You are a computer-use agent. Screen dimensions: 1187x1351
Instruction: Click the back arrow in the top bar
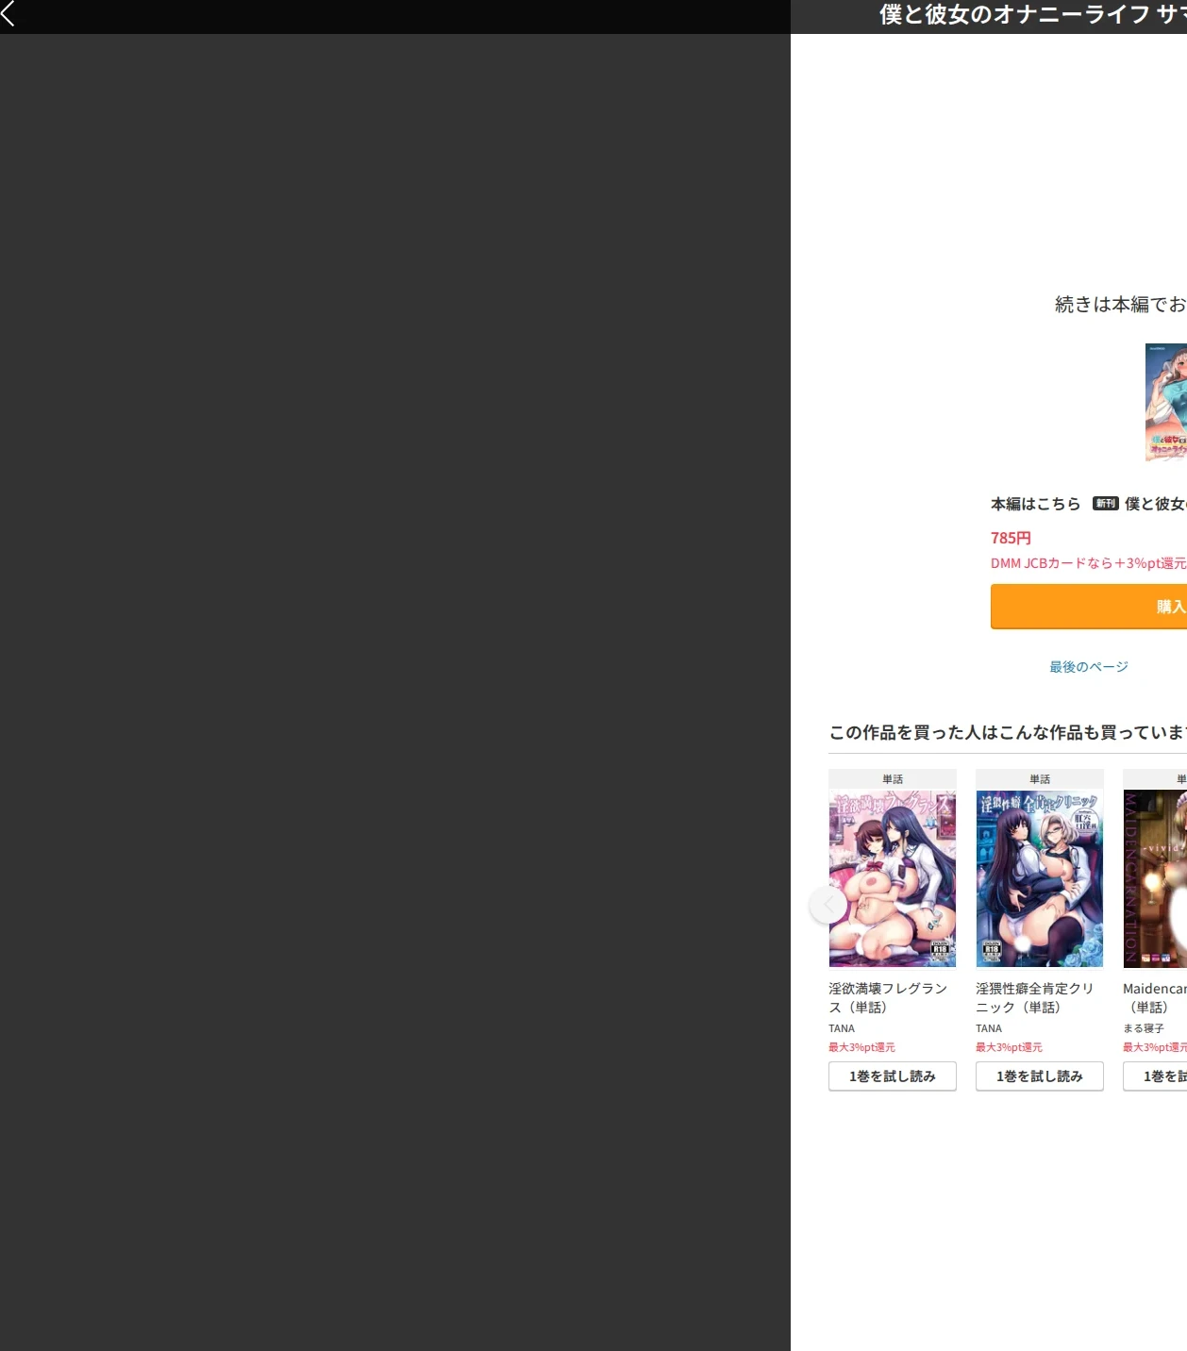(8, 13)
